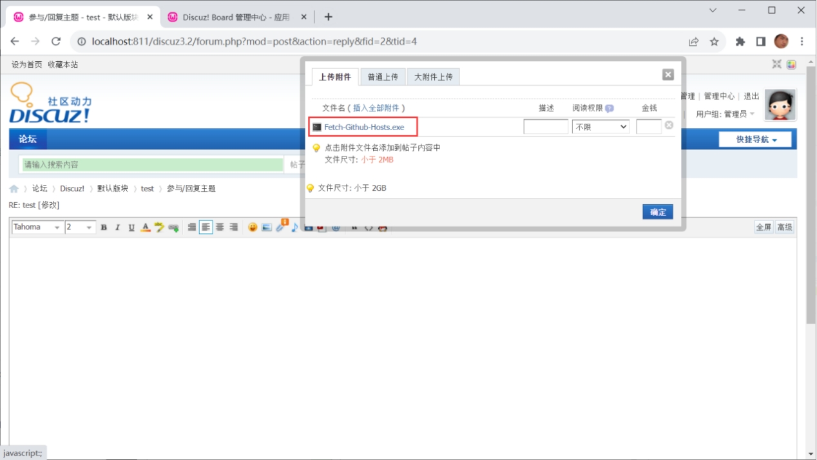Open the font family Tahoma dropdown
The image size is (817, 460).
click(x=37, y=227)
